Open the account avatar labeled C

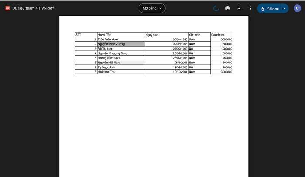tap(297, 8)
